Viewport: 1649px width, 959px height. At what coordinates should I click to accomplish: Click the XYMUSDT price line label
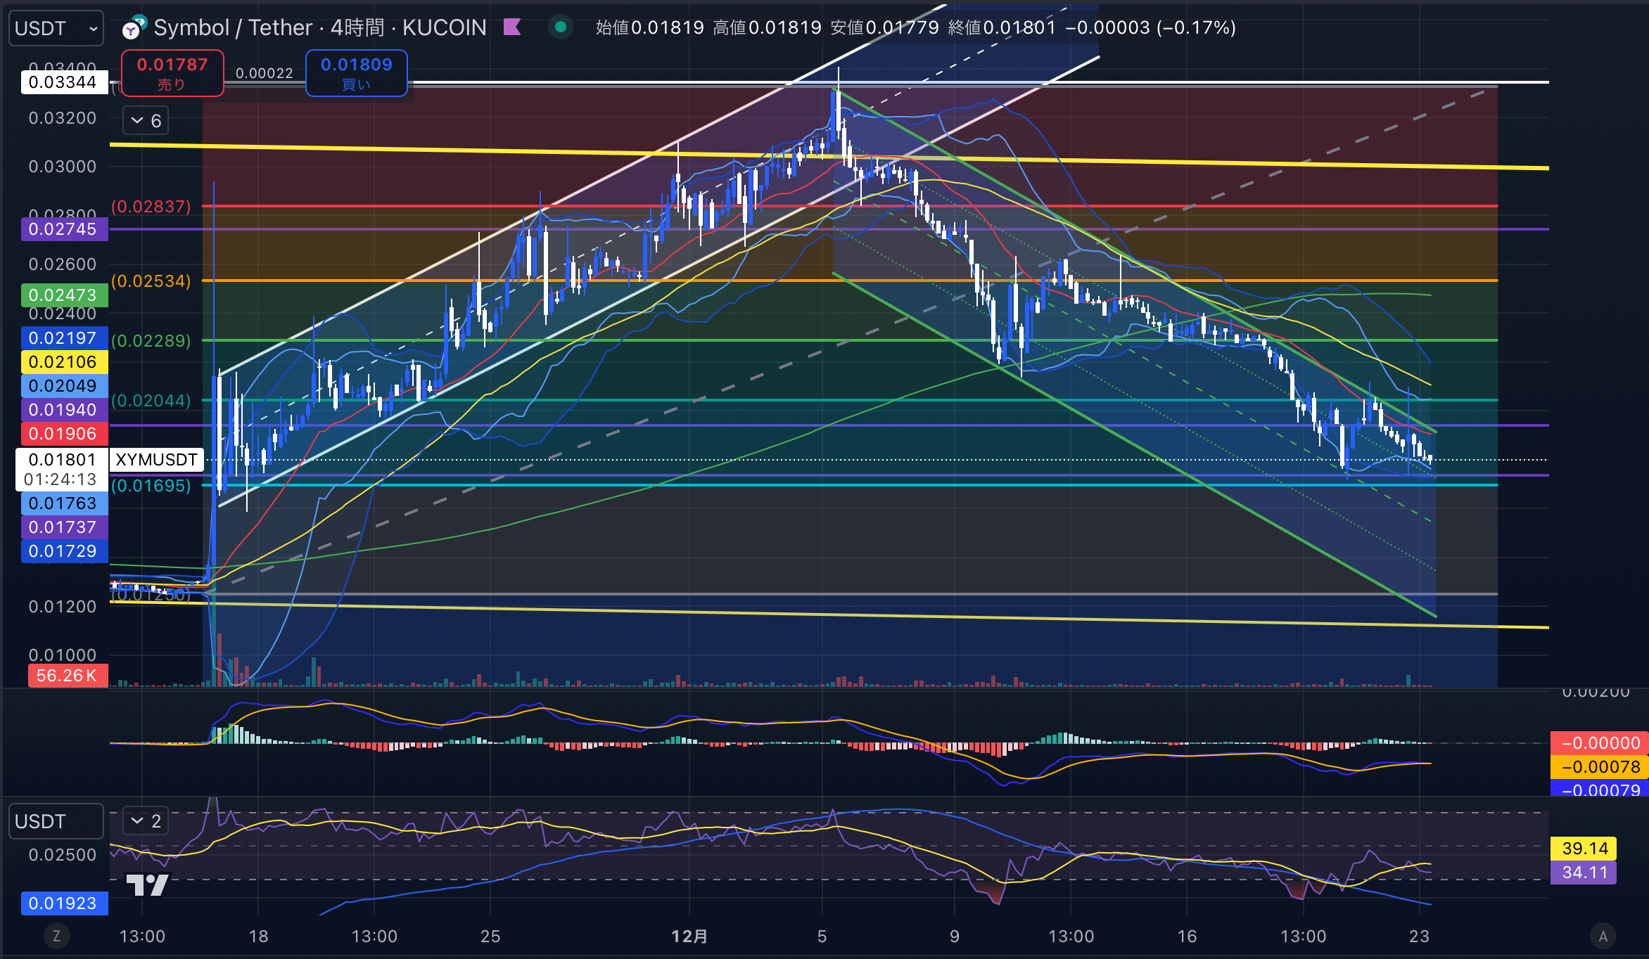tap(156, 460)
